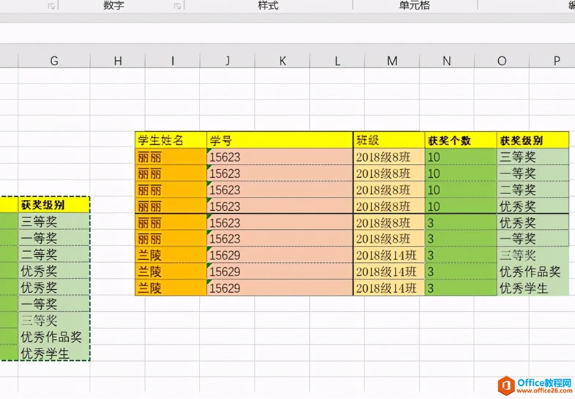
Task: Select 2018级14班 cell in 优秀学生 row
Action: (x=389, y=288)
